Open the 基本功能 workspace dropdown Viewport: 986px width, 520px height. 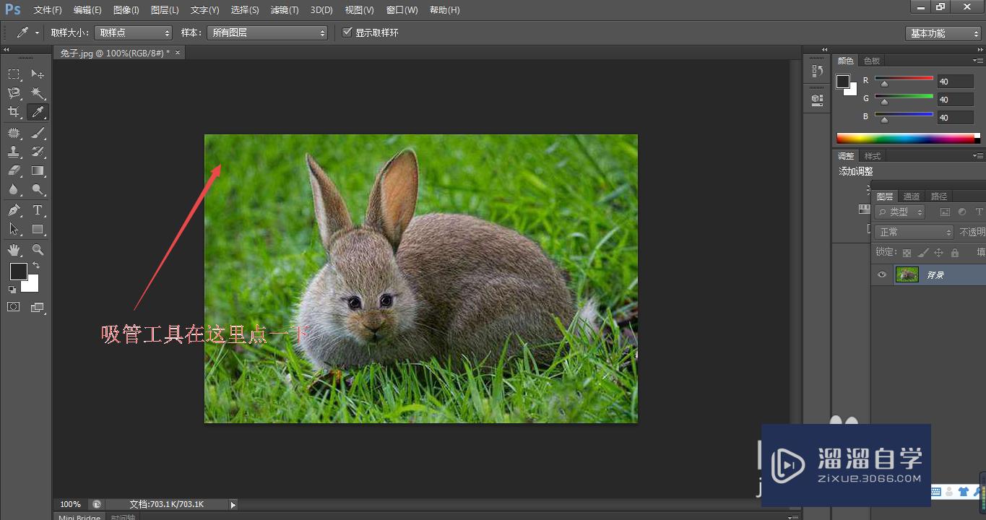[943, 33]
